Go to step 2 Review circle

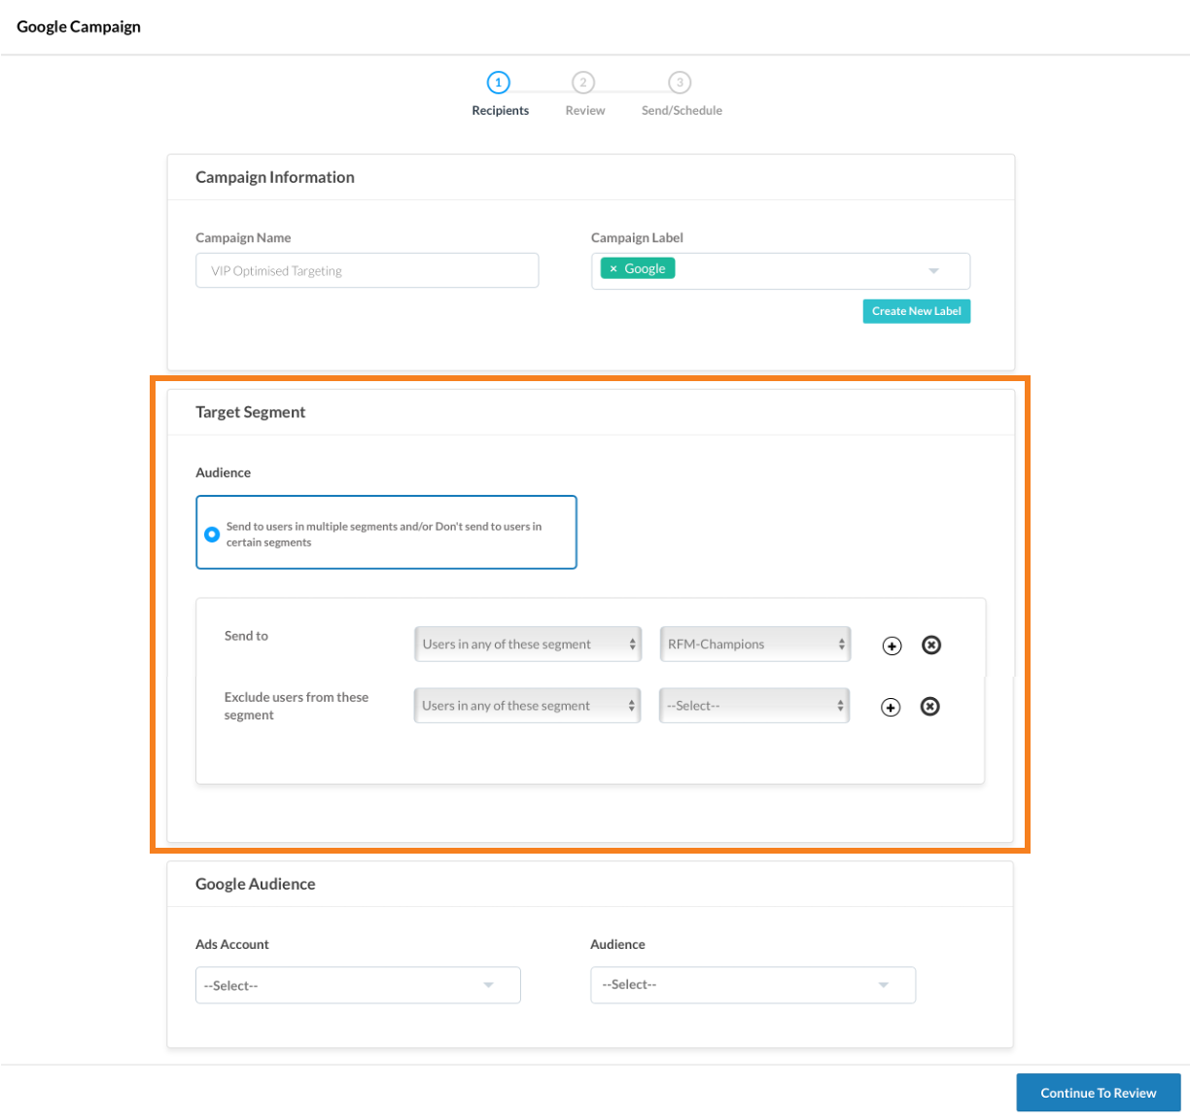(x=583, y=83)
